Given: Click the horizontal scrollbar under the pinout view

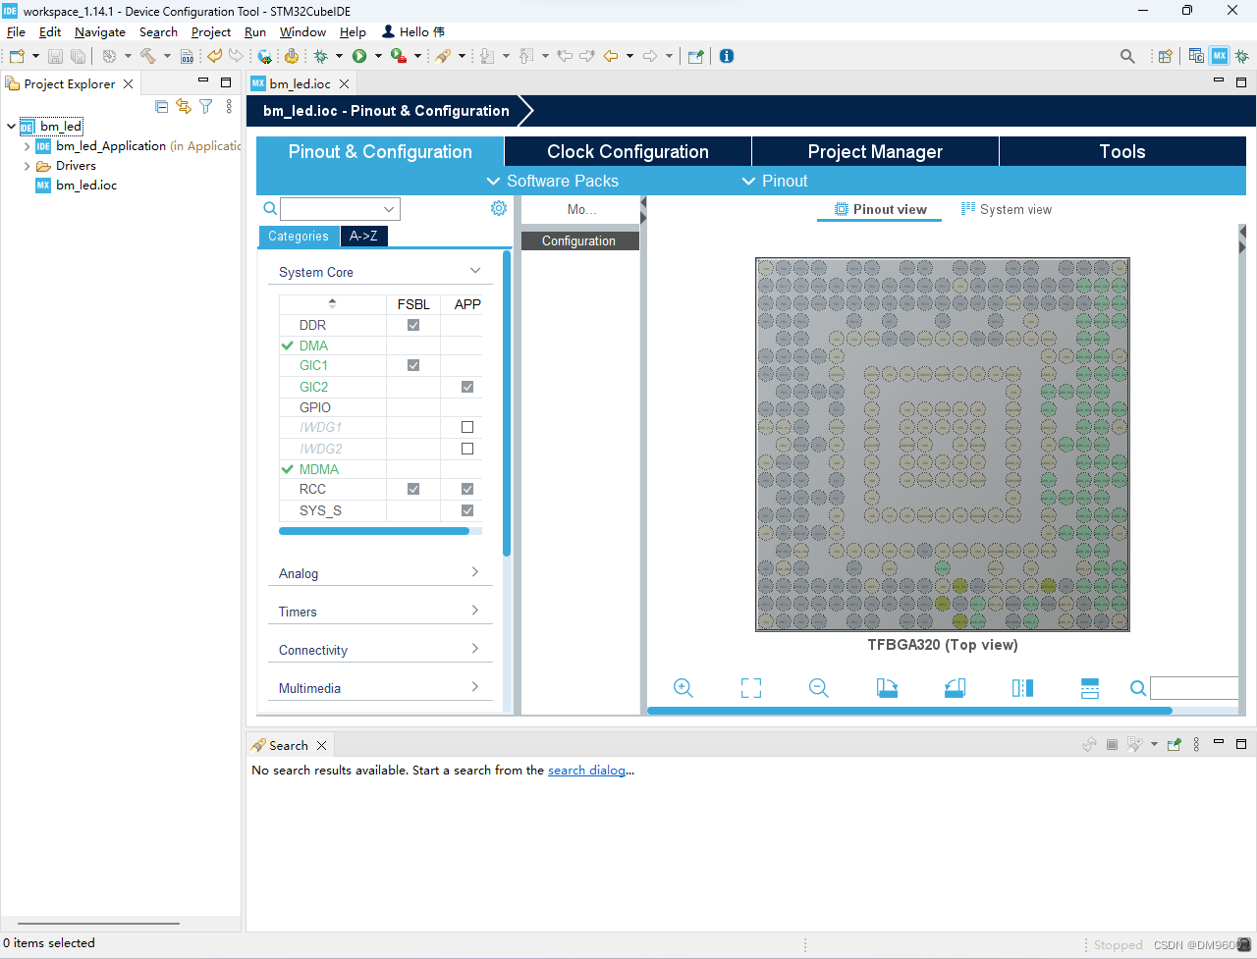Looking at the screenshot, I should point(909,711).
